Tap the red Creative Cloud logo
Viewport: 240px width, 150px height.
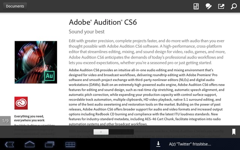click(21, 103)
